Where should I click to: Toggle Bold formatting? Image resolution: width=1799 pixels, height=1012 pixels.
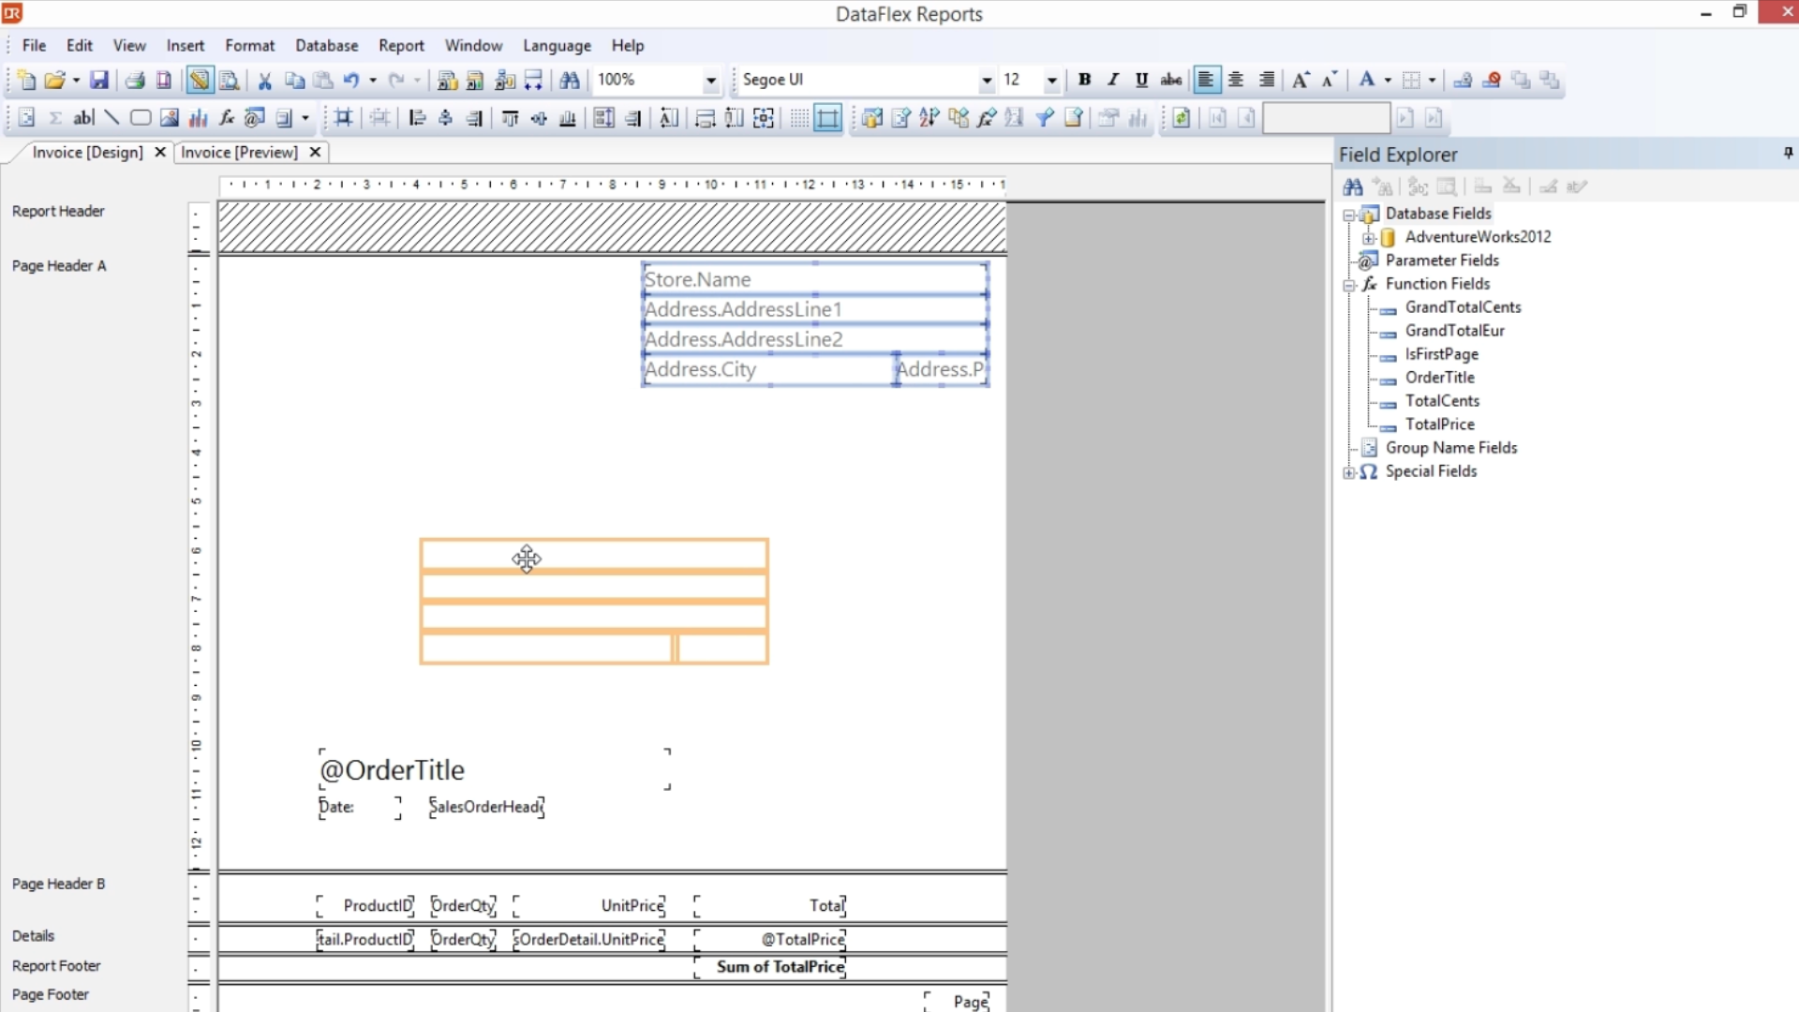(1084, 81)
